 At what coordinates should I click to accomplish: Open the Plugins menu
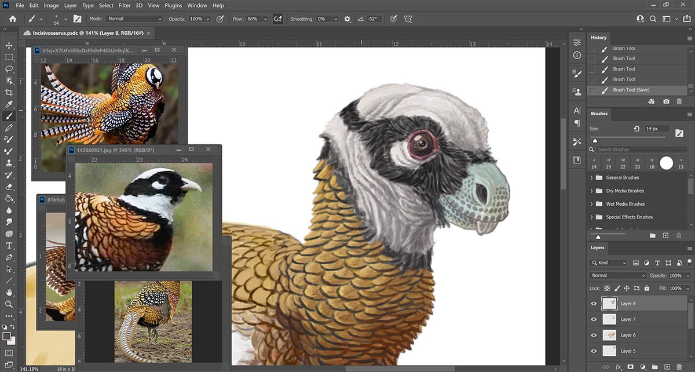tap(173, 5)
